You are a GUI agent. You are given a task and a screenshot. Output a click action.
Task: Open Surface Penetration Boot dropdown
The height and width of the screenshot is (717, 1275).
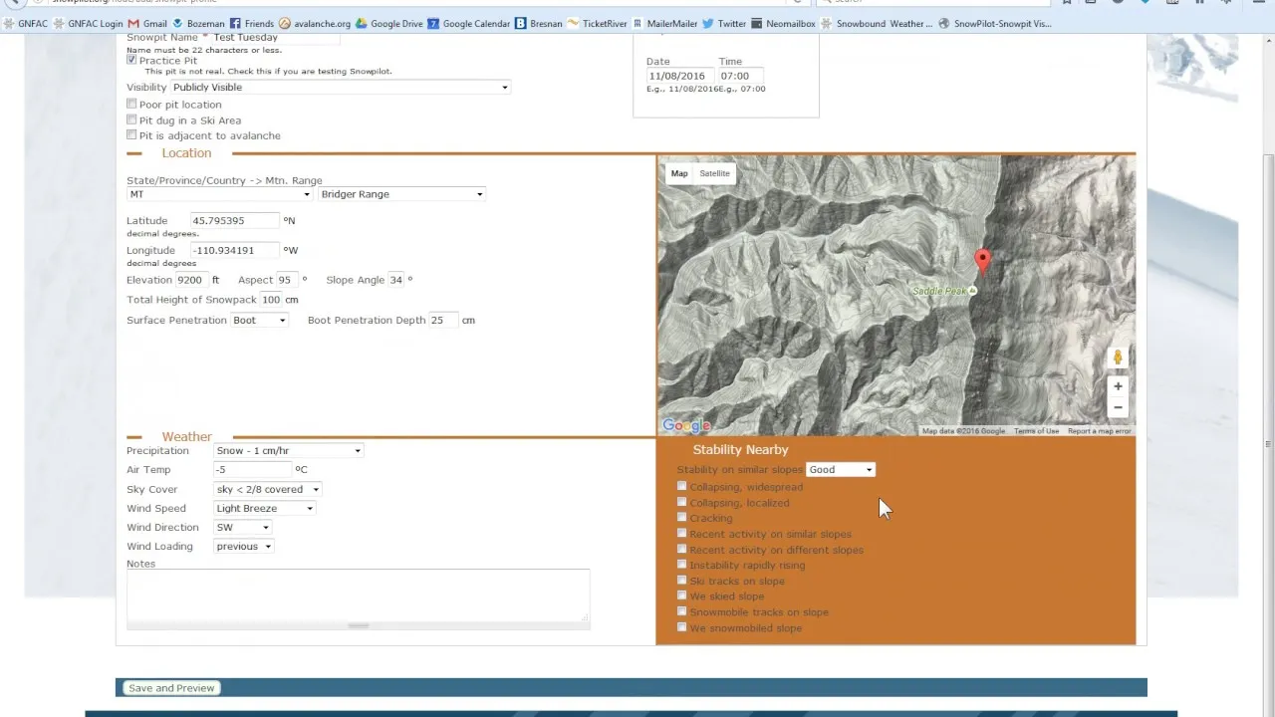260,321
